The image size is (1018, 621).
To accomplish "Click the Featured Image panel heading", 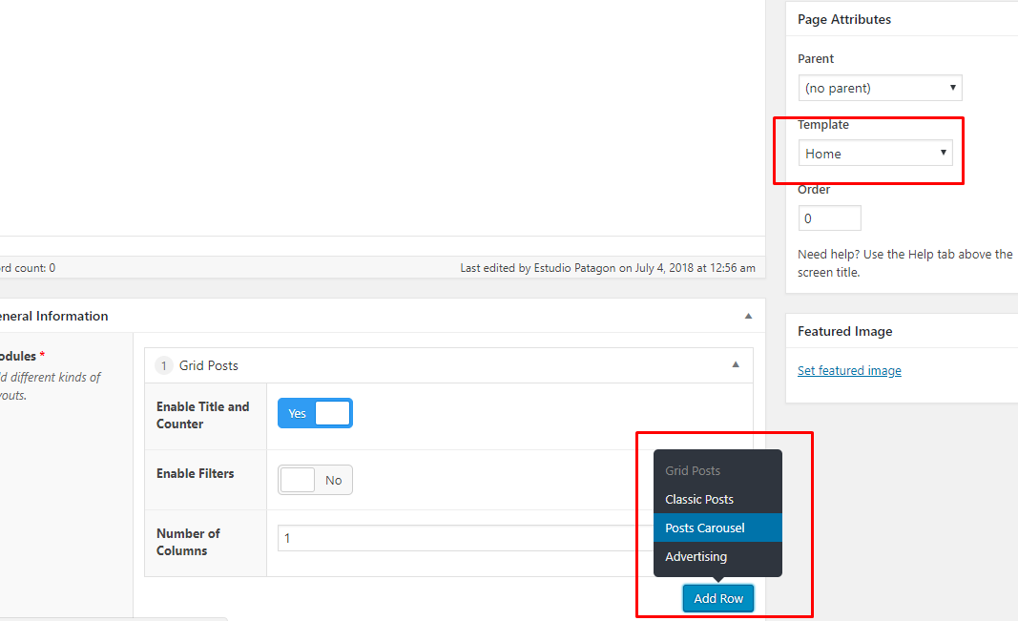I will click(x=845, y=331).
